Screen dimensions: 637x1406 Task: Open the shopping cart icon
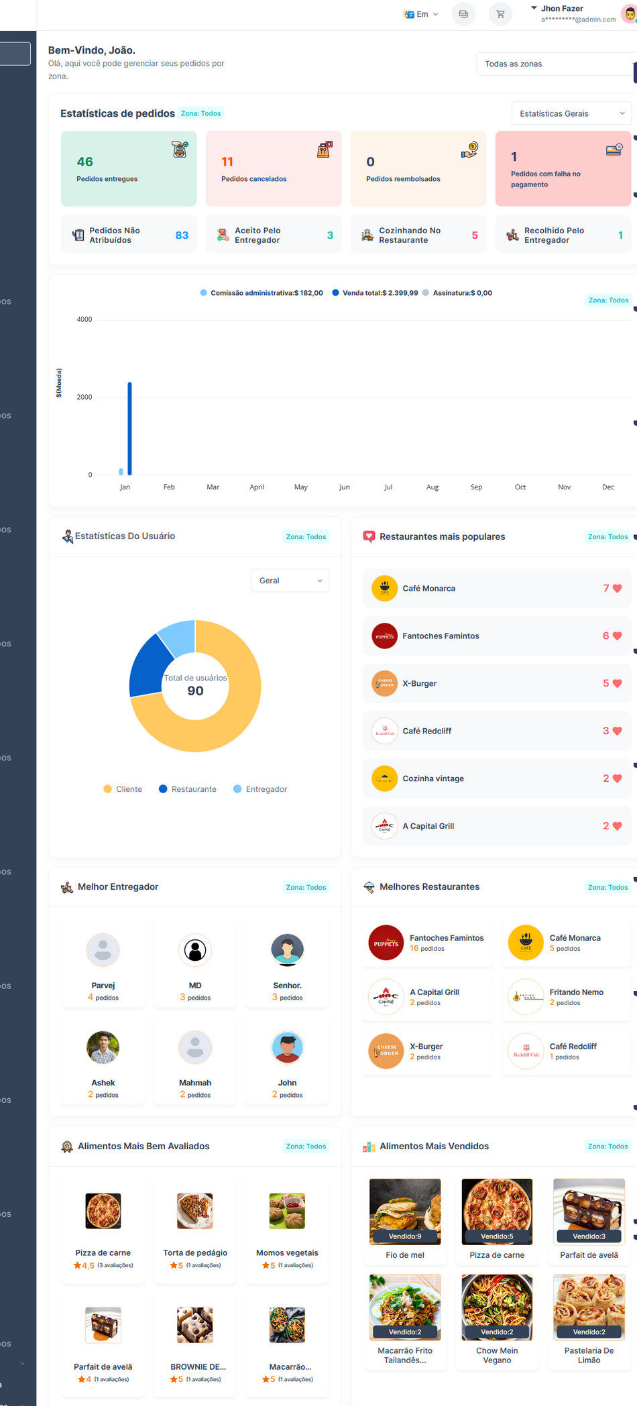(500, 14)
